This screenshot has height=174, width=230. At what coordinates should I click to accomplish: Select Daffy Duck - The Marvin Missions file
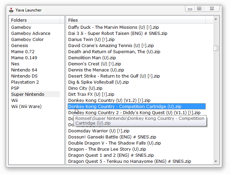(x=113, y=27)
